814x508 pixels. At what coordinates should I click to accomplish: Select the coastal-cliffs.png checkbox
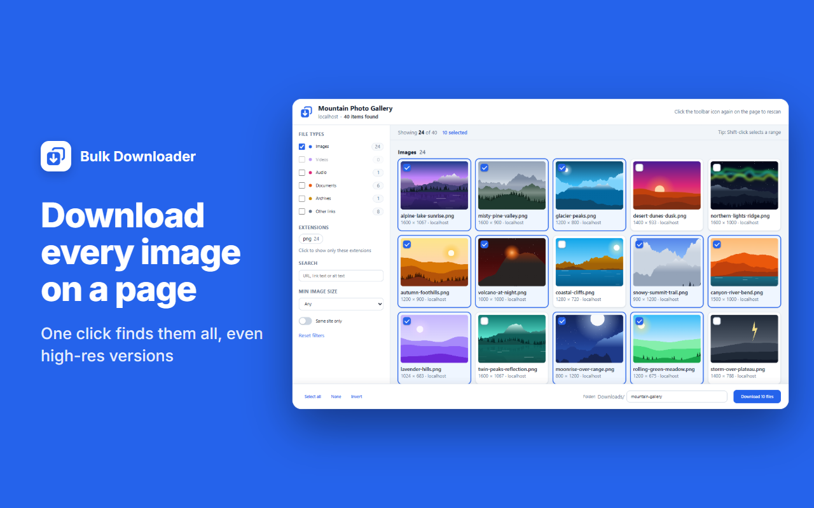(562, 244)
